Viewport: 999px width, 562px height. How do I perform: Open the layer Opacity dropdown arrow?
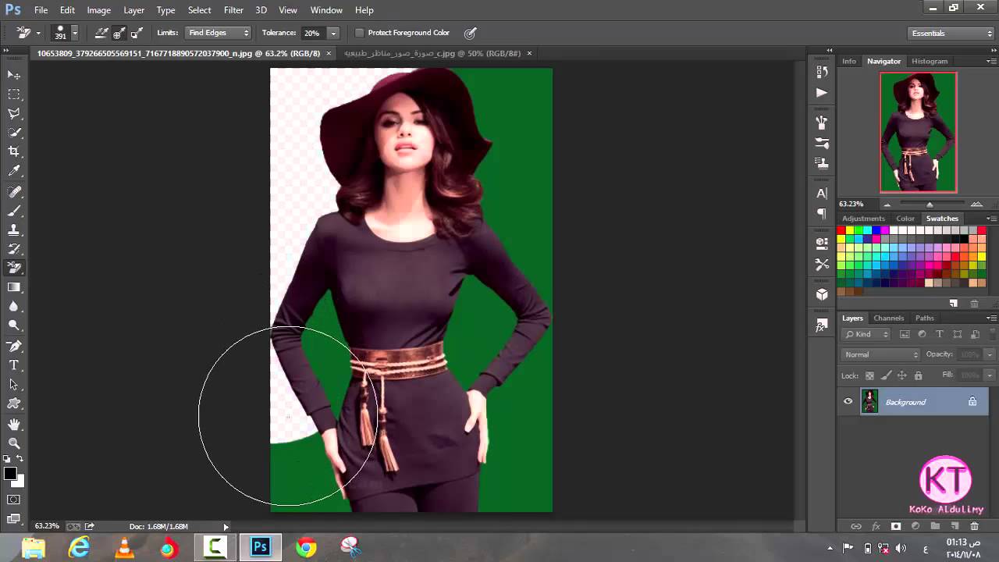990,354
